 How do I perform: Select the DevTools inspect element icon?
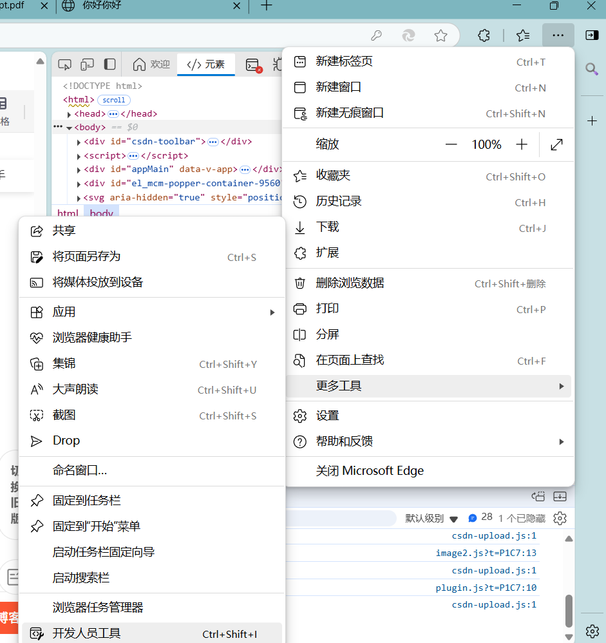(64, 64)
